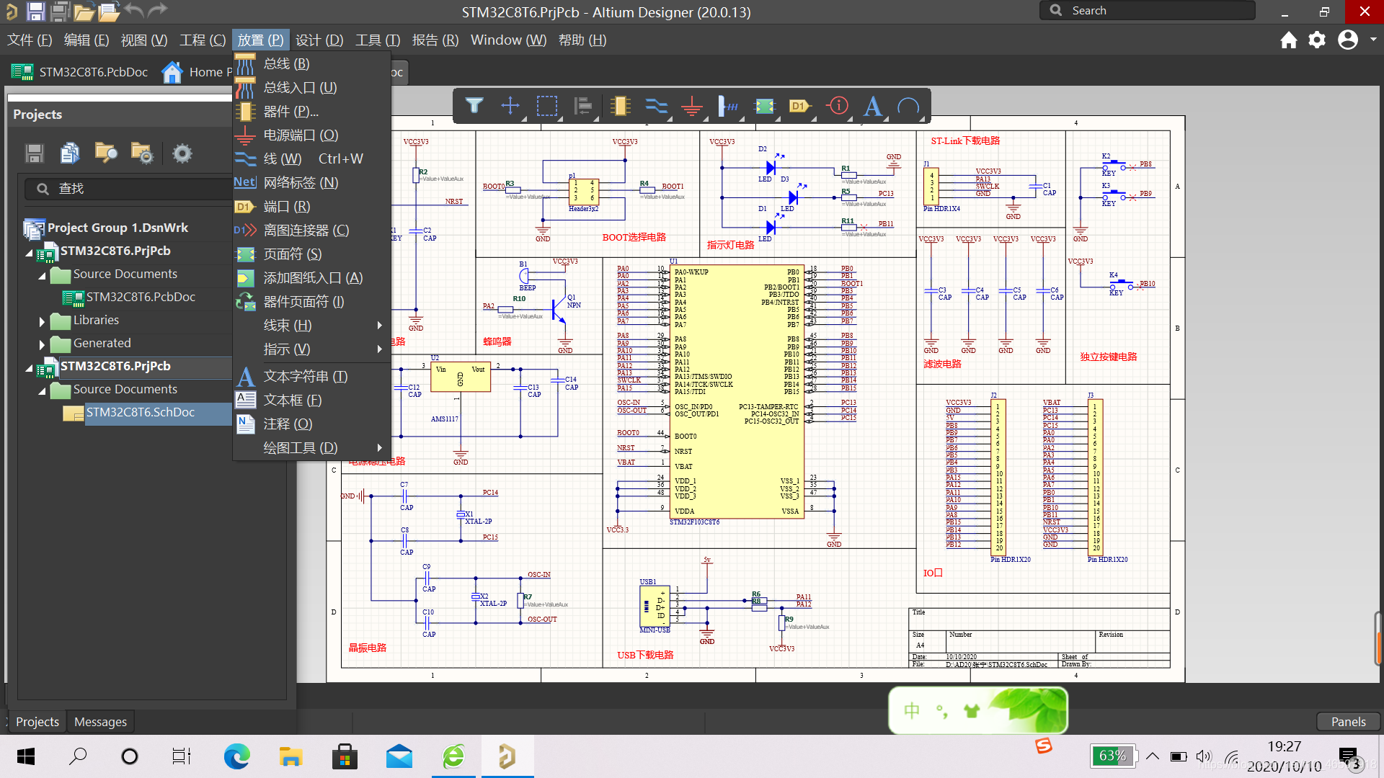Choose 添加图纸入口 (A) menu entry
The height and width of the screenshot is (778, 1384).
coord(311,278)
